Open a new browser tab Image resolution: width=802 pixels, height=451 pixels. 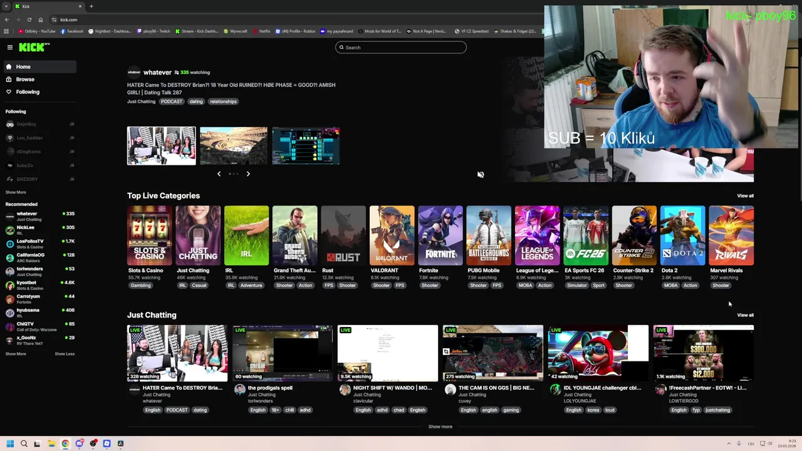point(91,6)
